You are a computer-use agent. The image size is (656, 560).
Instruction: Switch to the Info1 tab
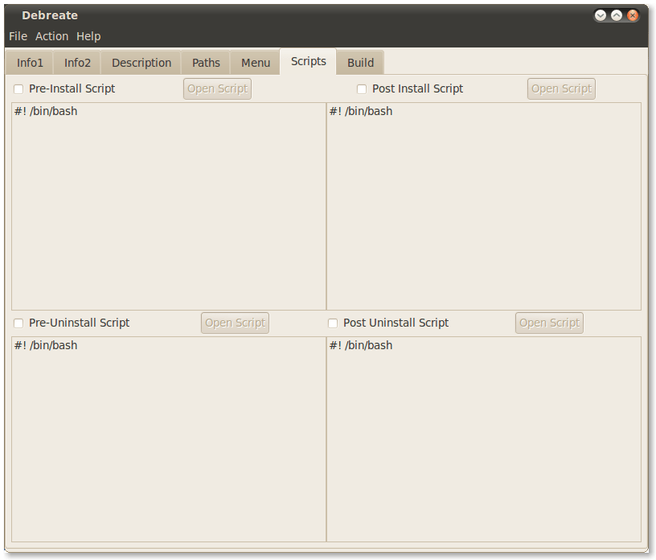tap(30, 63)
